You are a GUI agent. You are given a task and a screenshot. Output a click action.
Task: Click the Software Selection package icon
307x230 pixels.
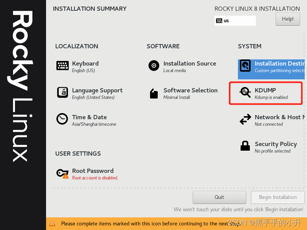click(x=154, y=94)
